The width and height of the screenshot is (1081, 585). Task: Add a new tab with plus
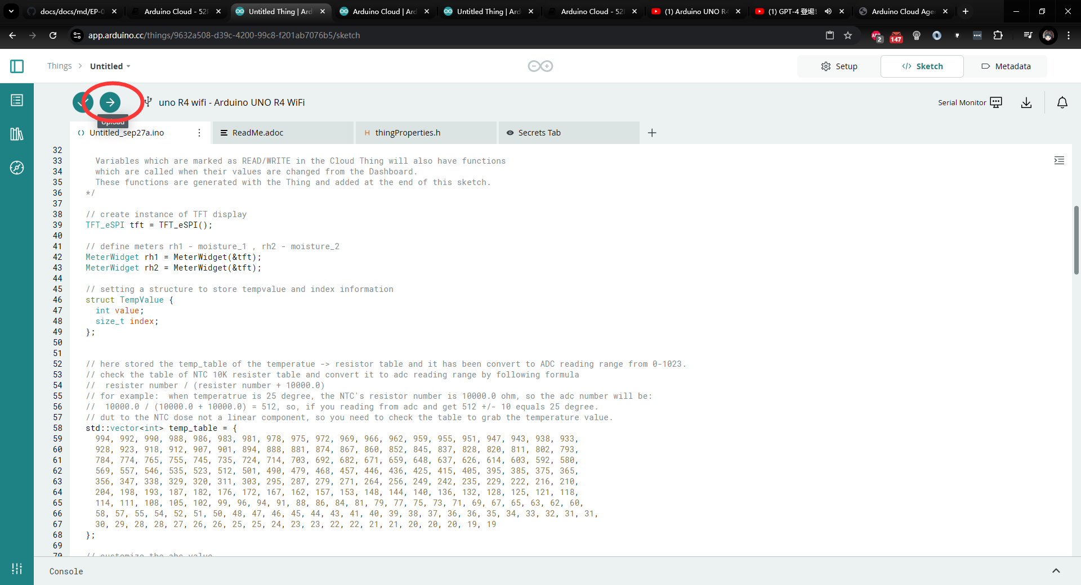652,133
